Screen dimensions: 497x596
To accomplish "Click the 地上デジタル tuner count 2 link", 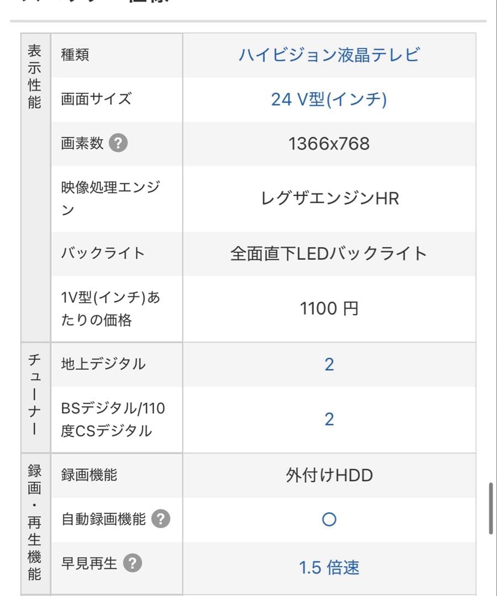I will pos(329,364).
